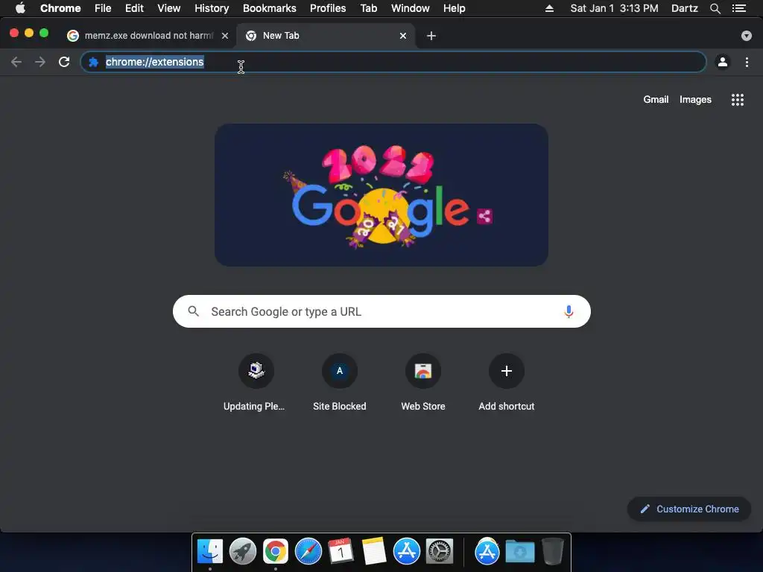
Task: Go back with the back arrow
Action: 16,62
